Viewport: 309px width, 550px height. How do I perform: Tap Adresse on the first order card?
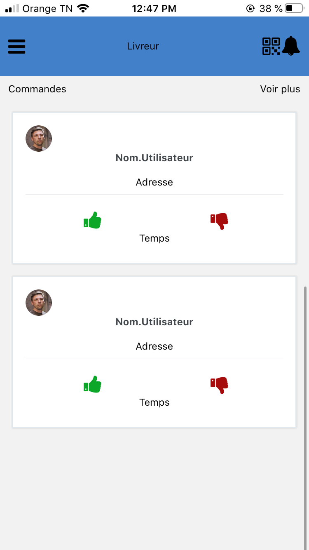click(x=154, y=182)
